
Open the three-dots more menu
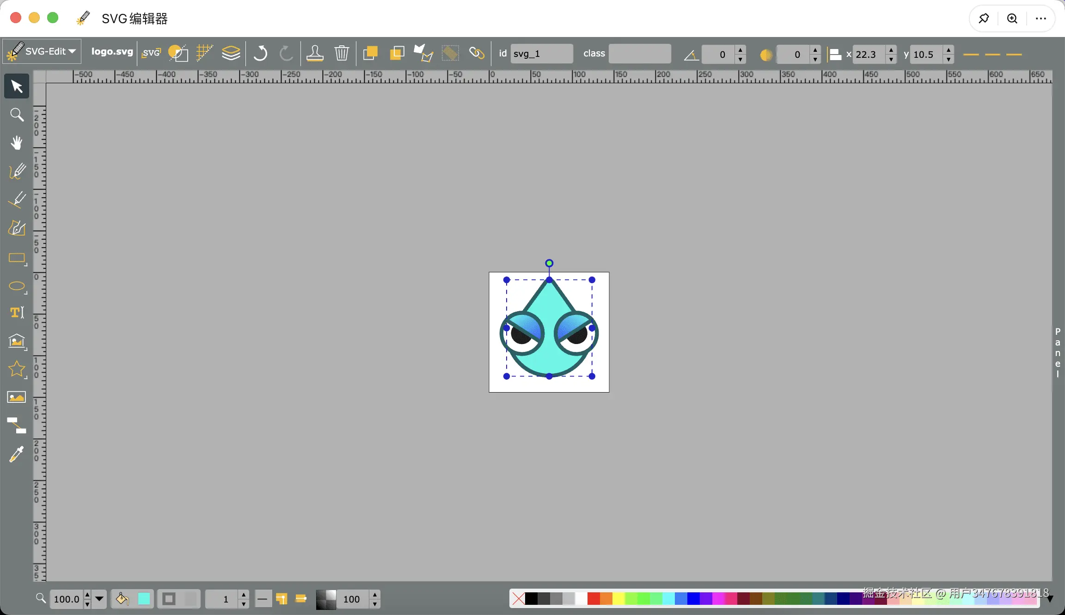pos(1041,18)
